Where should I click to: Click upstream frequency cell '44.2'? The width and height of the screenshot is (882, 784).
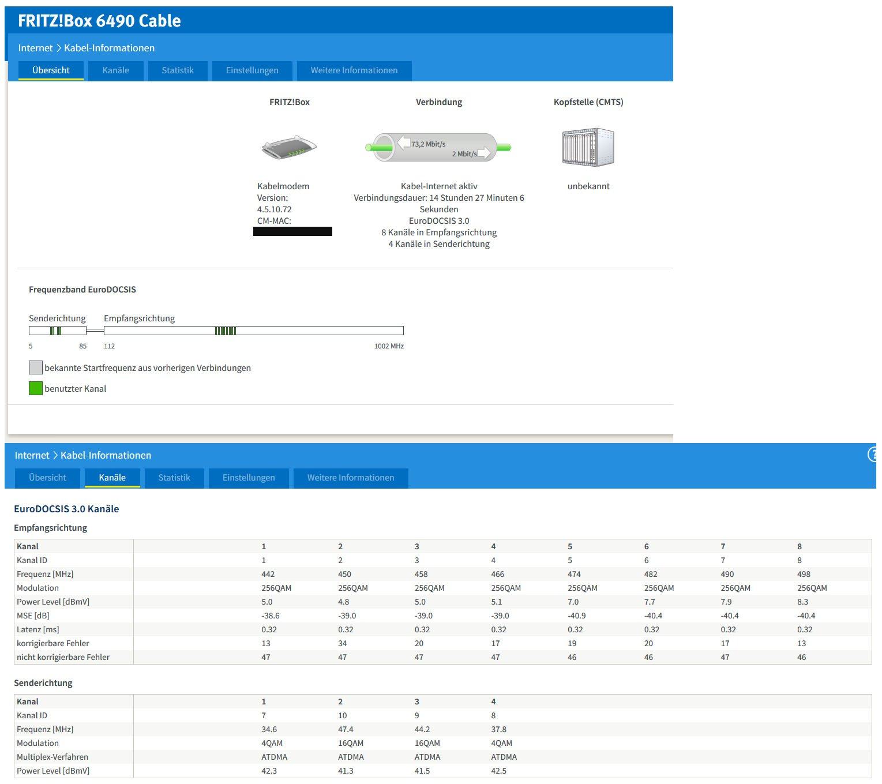tap(422, 729)
